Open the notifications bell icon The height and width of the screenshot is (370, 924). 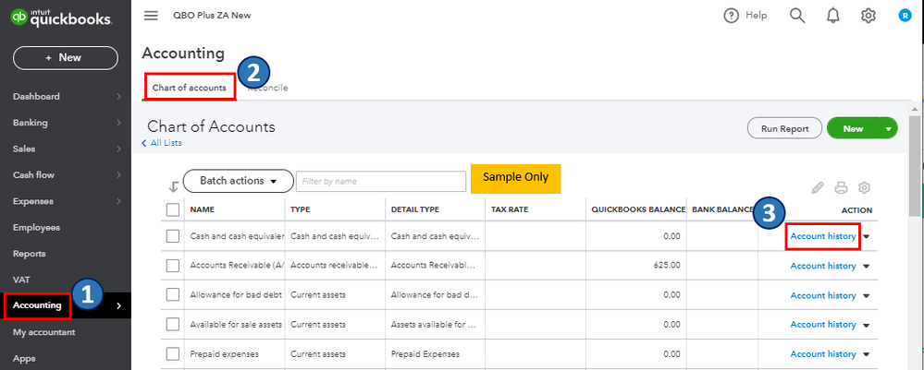(835, 16)
